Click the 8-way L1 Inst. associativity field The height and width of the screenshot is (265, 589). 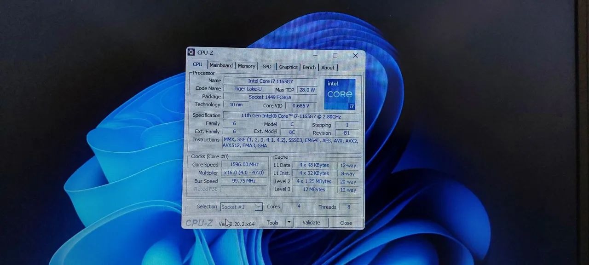tap(348, 174)
